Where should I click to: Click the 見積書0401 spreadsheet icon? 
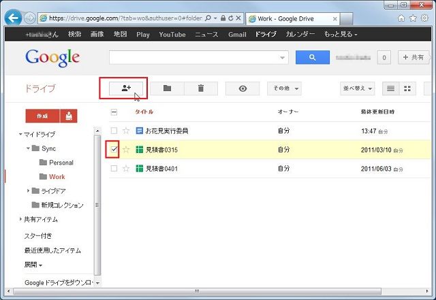click(x=139, y=168)
